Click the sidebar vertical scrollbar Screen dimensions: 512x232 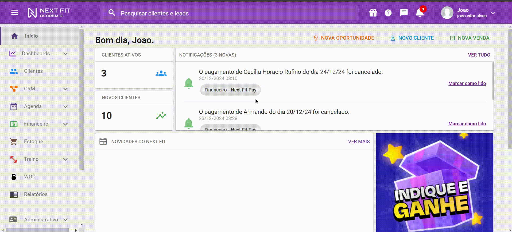(x=82, y=100)
